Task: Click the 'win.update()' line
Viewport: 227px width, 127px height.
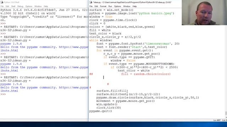Action: pyautogui.click(x=107, y=104)
